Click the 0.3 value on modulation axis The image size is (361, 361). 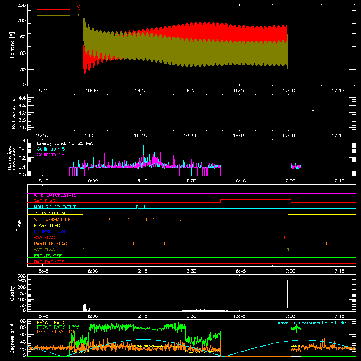click(22, 148)
